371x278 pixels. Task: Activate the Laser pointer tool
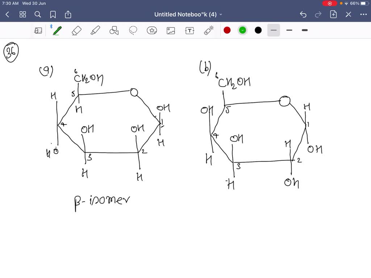[x=208, y=30]
